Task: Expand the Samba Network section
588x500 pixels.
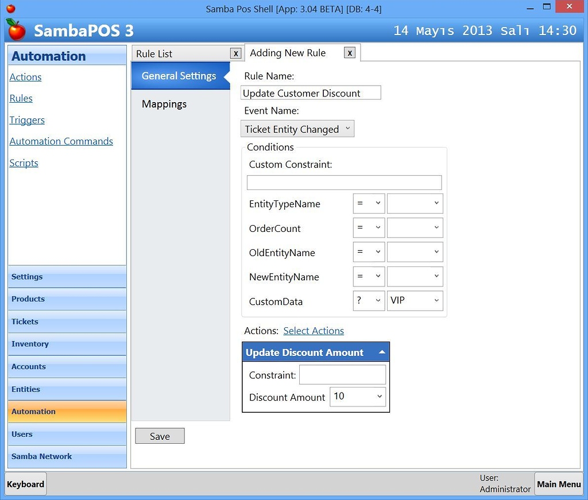Action: click(67, 456)
